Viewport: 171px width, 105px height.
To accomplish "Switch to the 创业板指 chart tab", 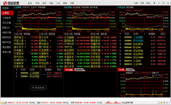I will tap(76, 7).
